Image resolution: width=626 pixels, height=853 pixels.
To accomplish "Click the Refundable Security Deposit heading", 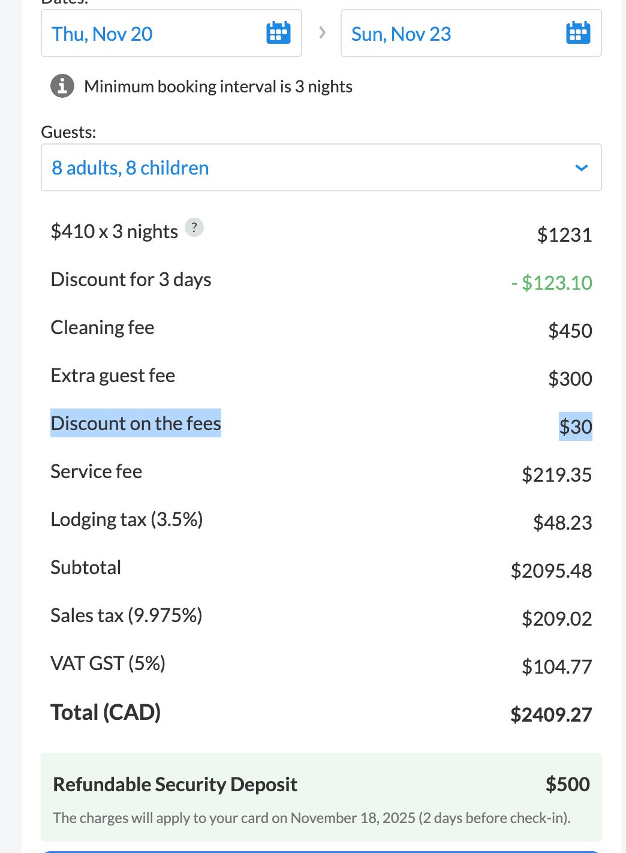I will point(175,784).
